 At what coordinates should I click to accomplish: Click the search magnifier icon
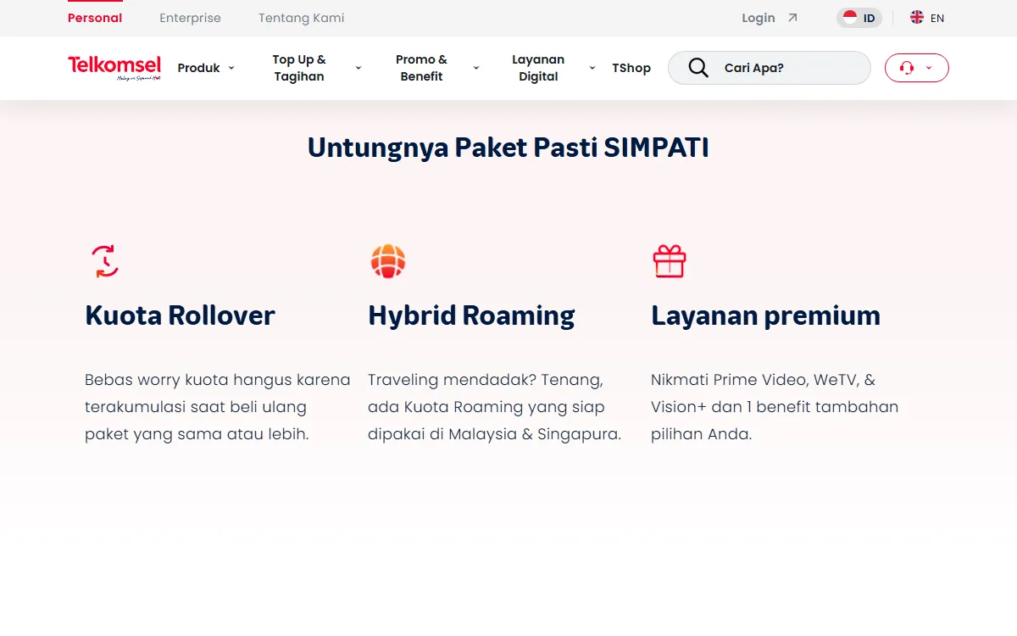coord(698,68)
